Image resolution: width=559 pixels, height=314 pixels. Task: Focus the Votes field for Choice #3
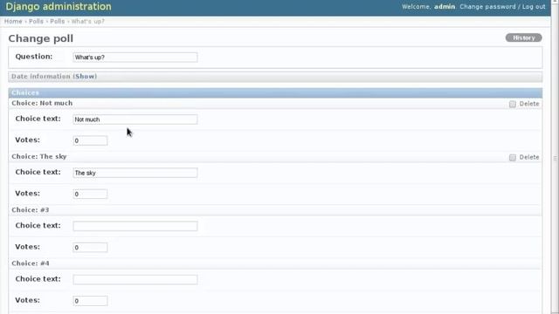[90, 248]
